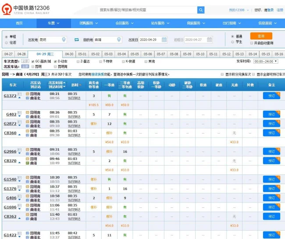Open the 出行指南 navigation menu
The width and height of the screenshot is (285, 239).
232,23
